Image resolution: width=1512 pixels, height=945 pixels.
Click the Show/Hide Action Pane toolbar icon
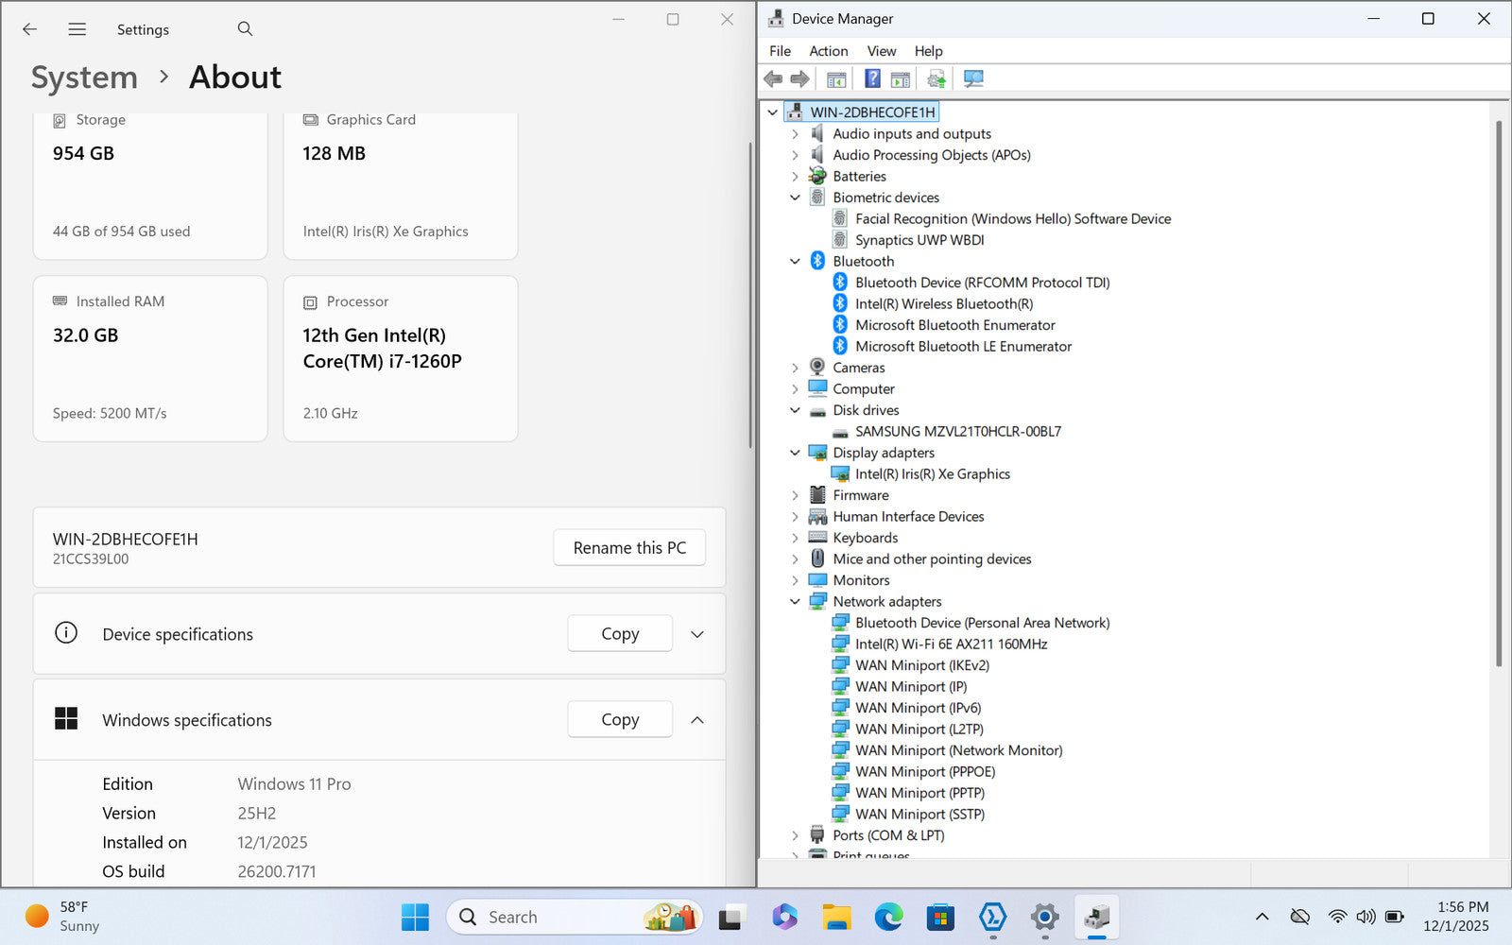901,78
